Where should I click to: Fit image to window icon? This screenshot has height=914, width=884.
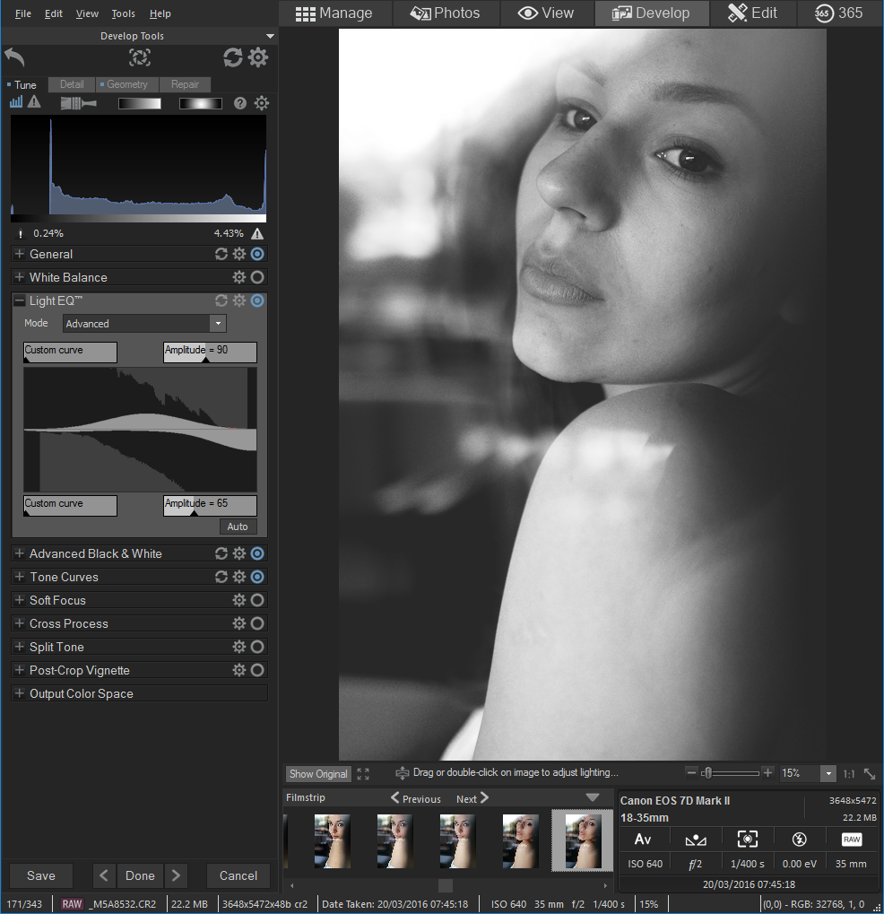[870, 774]
